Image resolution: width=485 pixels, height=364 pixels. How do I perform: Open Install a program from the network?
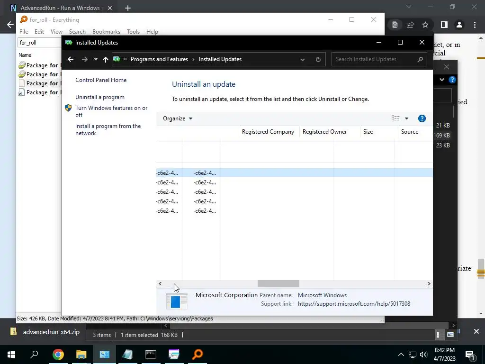(108, 129)
